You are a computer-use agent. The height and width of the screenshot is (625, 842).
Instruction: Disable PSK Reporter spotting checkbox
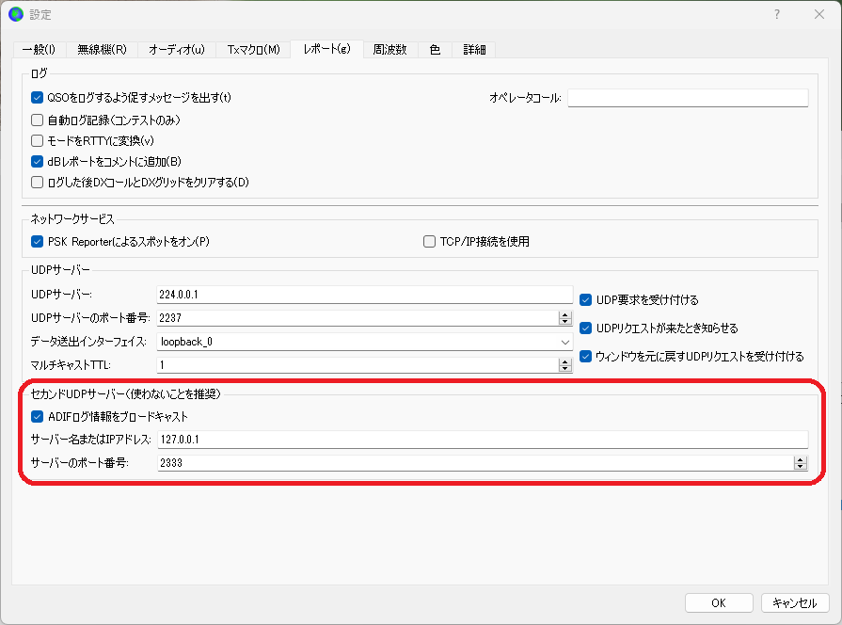[x=37, y=241]
